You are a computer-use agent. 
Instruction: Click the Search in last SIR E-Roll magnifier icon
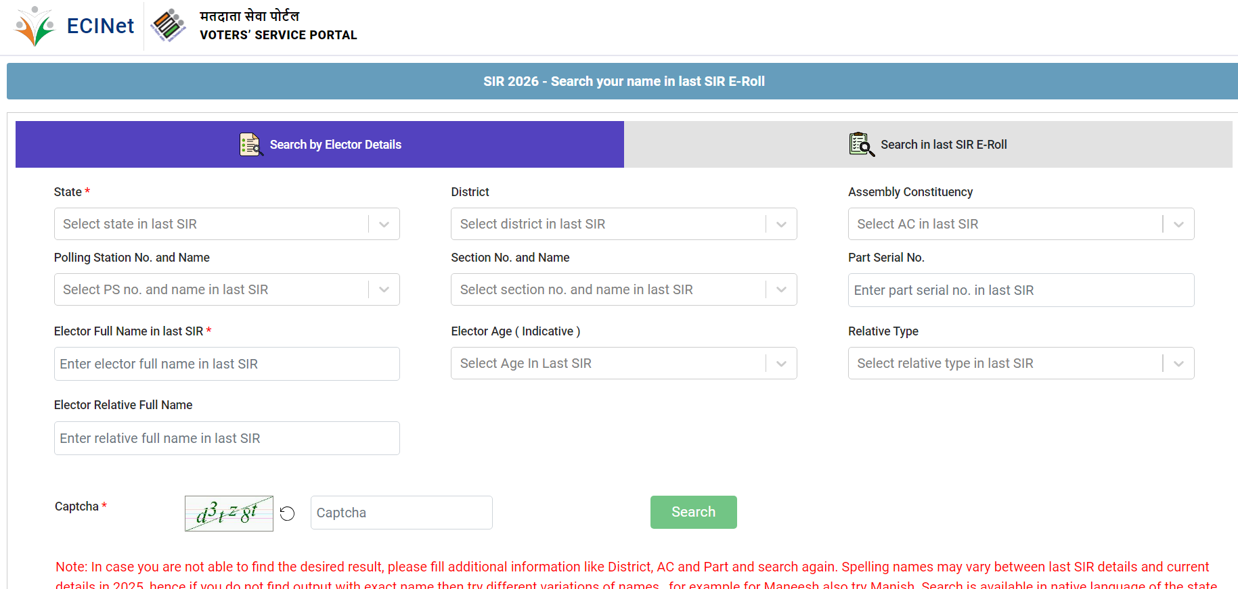pyautogui.click(x=862, y=145)
